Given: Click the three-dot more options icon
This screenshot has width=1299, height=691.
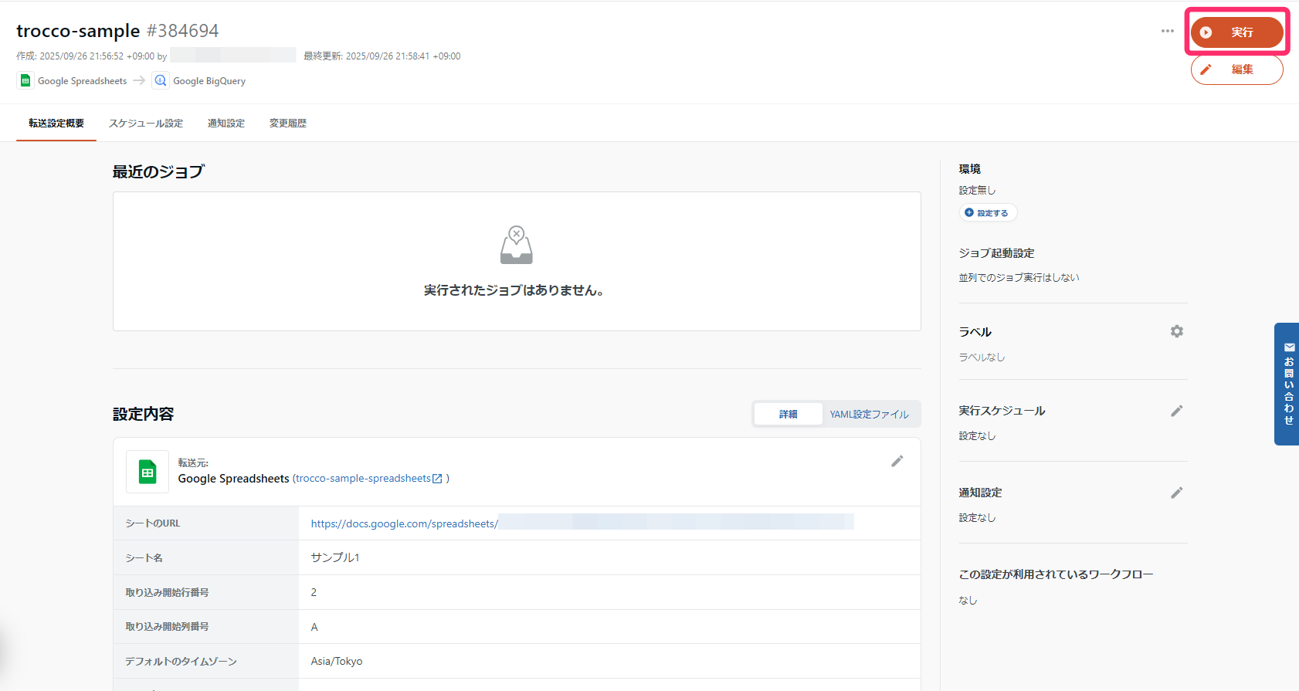Looking at the screenshot, I should pyautogui.click(x=1167, y=32).
